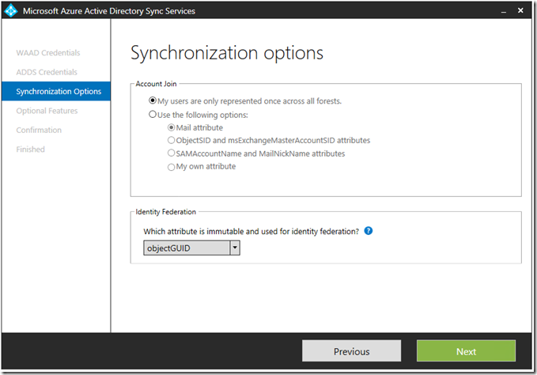Click the green Next button
Screen dimensions: 537x375
(466, 350)
